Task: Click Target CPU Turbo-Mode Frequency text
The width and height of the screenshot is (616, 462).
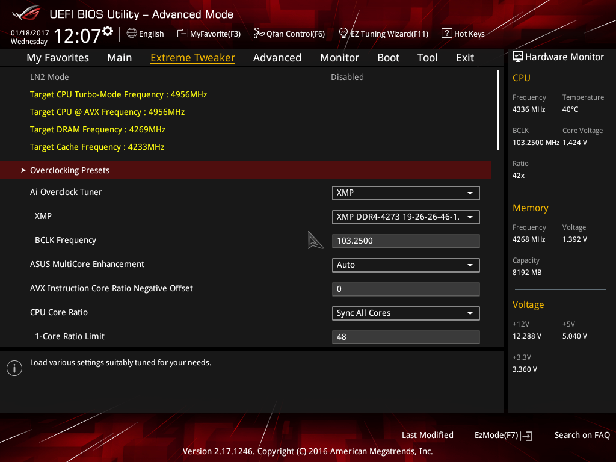Action: click(x=119, y=94)
